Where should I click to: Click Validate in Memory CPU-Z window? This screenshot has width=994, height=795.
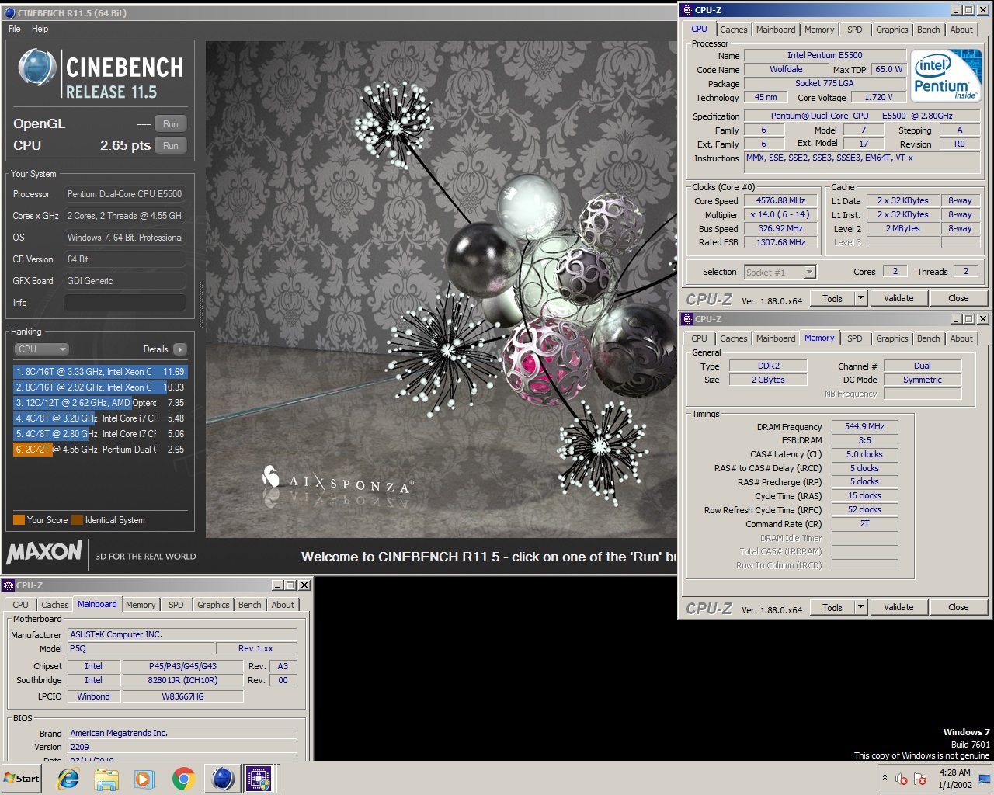coord(898,608)
